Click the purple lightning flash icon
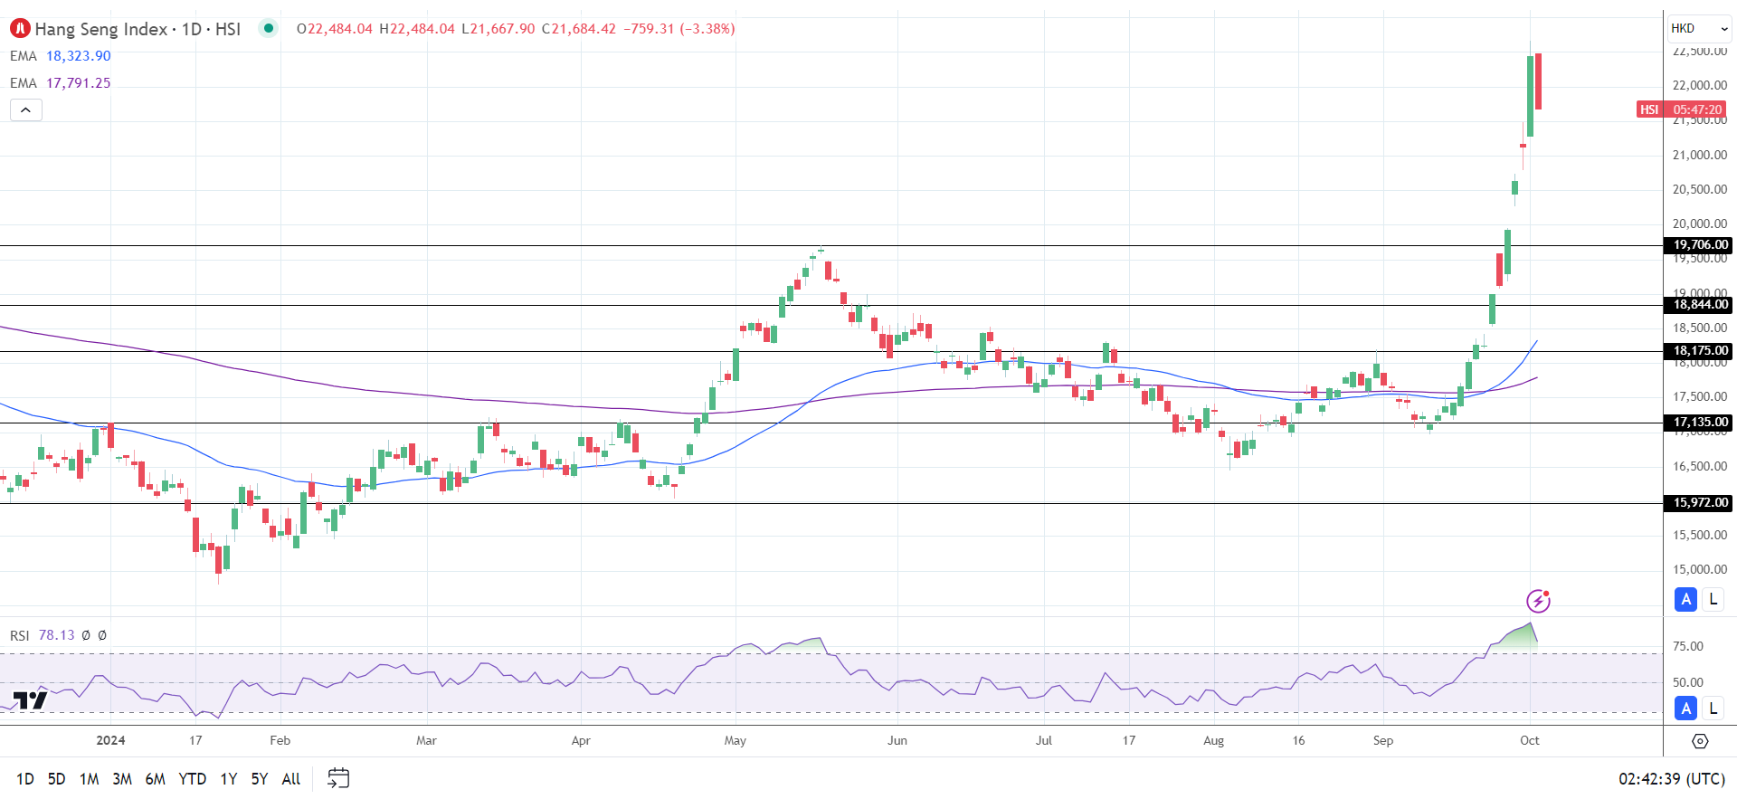This screenshot has width=1737, height=799. [1538, 601]
